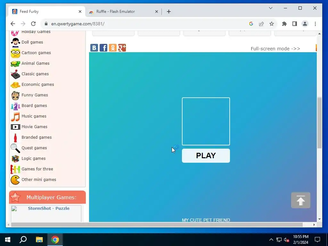The image size is (328, 246).
Task: Click the horizontal page scrollbar
Action: [157, 225]
